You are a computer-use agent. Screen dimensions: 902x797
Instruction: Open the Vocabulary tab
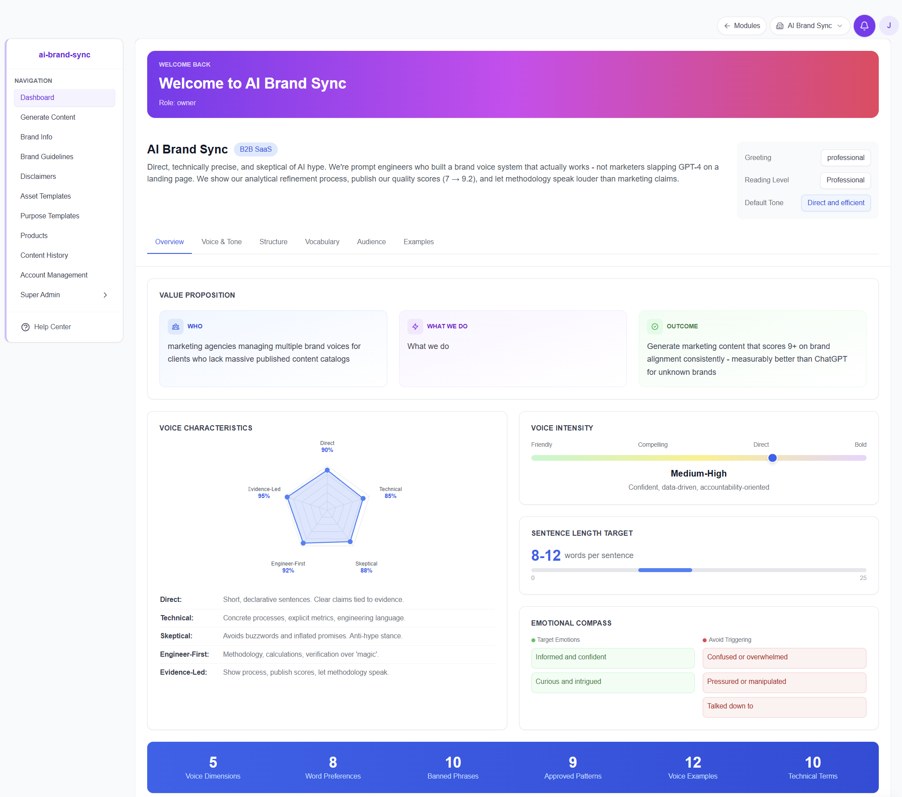coord(322,242)
